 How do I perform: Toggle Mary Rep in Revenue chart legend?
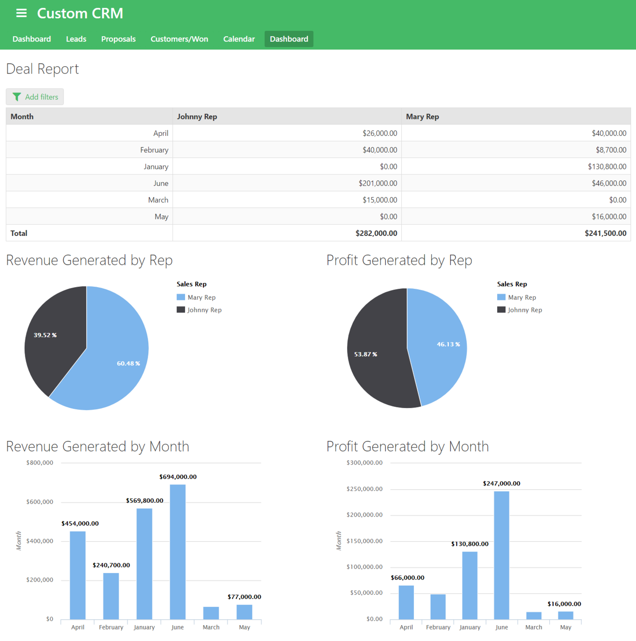point(201,297)
